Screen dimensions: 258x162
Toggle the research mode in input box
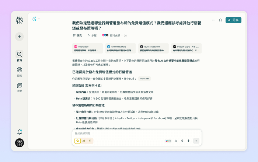(x=84, y=141)
